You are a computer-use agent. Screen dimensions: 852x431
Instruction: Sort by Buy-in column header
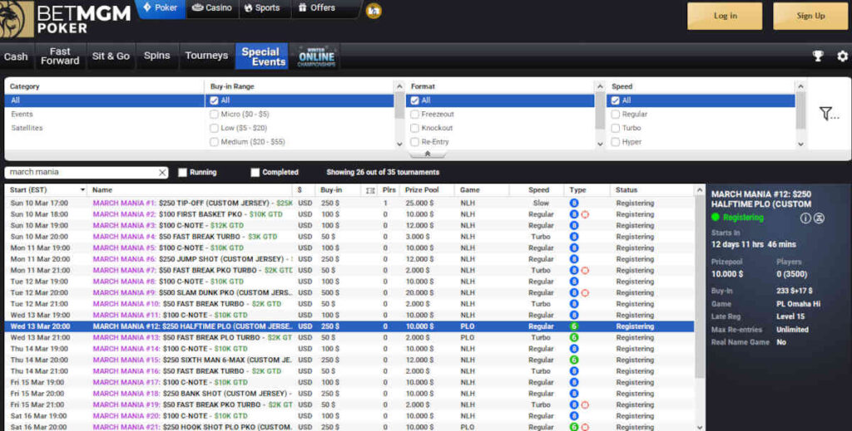click(x=331, y=190)
